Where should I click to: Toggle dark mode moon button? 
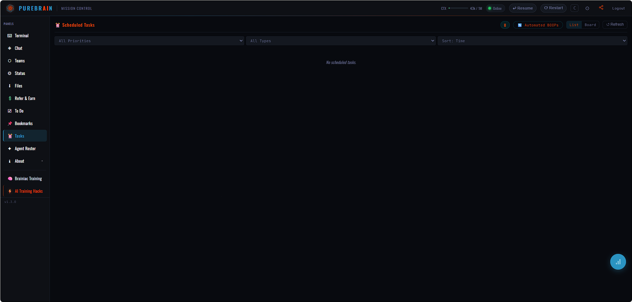point(575,8)
